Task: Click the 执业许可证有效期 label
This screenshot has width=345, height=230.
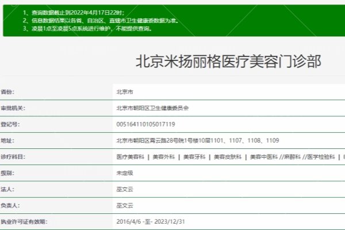Action: (x=24, y=221)
